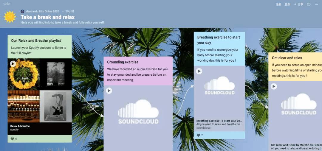Play the Grounding exercise audio
Image resolution: width=322 pixels, height=151 pixels.
pos(109,91)
